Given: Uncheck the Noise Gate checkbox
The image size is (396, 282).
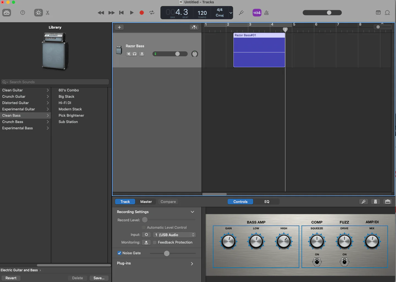Looking at the screenshot, I should click(x=119, y=253).
